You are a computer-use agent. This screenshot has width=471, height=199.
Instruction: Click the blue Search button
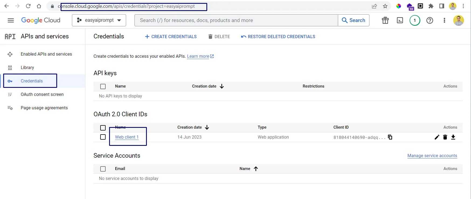click(354, 20)
